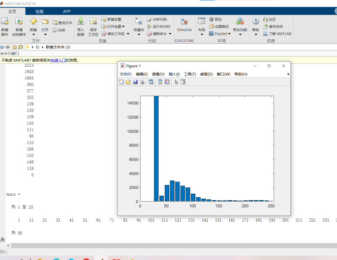Screen dimensions: 337x260
Task: Switch to the APP tab
Action: 66,11
